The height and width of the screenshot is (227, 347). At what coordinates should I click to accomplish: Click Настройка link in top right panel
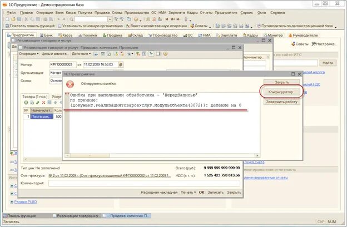point(324,44)
